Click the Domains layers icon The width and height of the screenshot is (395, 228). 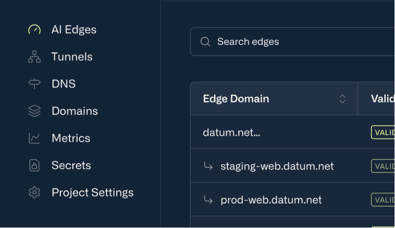tap(34, 111)
